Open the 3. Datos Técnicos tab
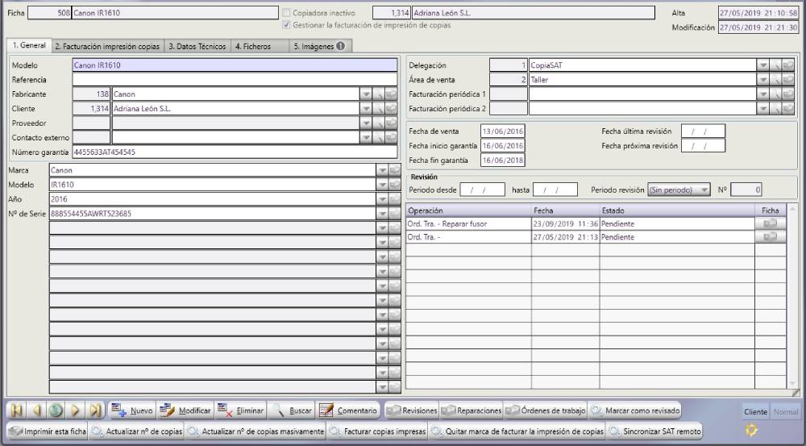806x446 pixels. [197, 46]
